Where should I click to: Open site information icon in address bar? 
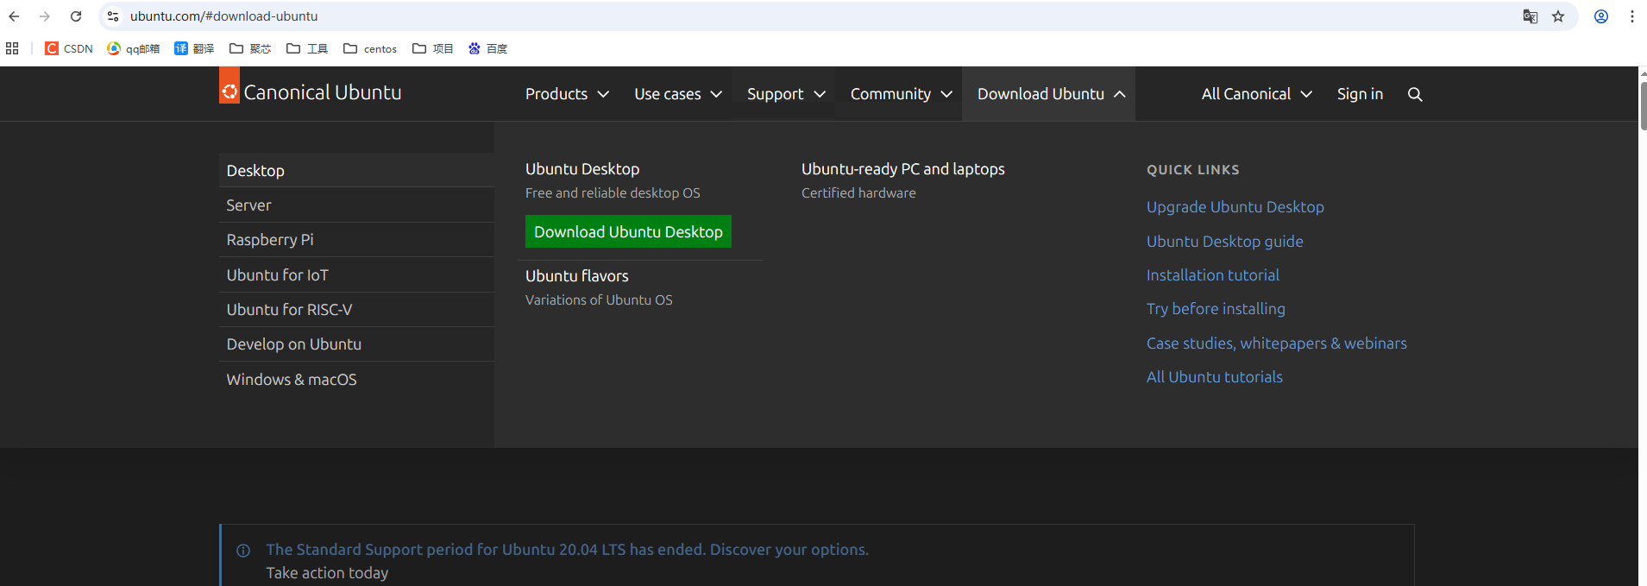113,16
